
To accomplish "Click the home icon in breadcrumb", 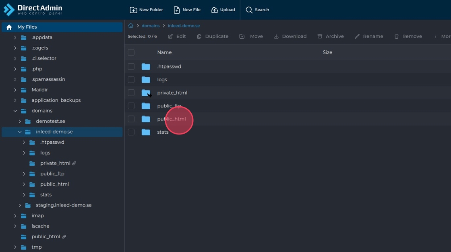I will (130, 26).
